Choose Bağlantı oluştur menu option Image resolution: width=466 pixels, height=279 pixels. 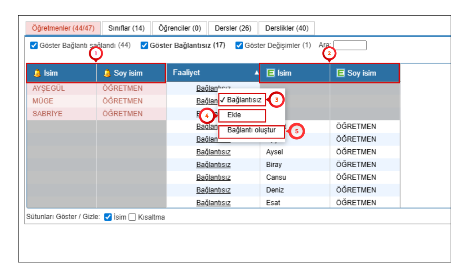tap(251, 130)
